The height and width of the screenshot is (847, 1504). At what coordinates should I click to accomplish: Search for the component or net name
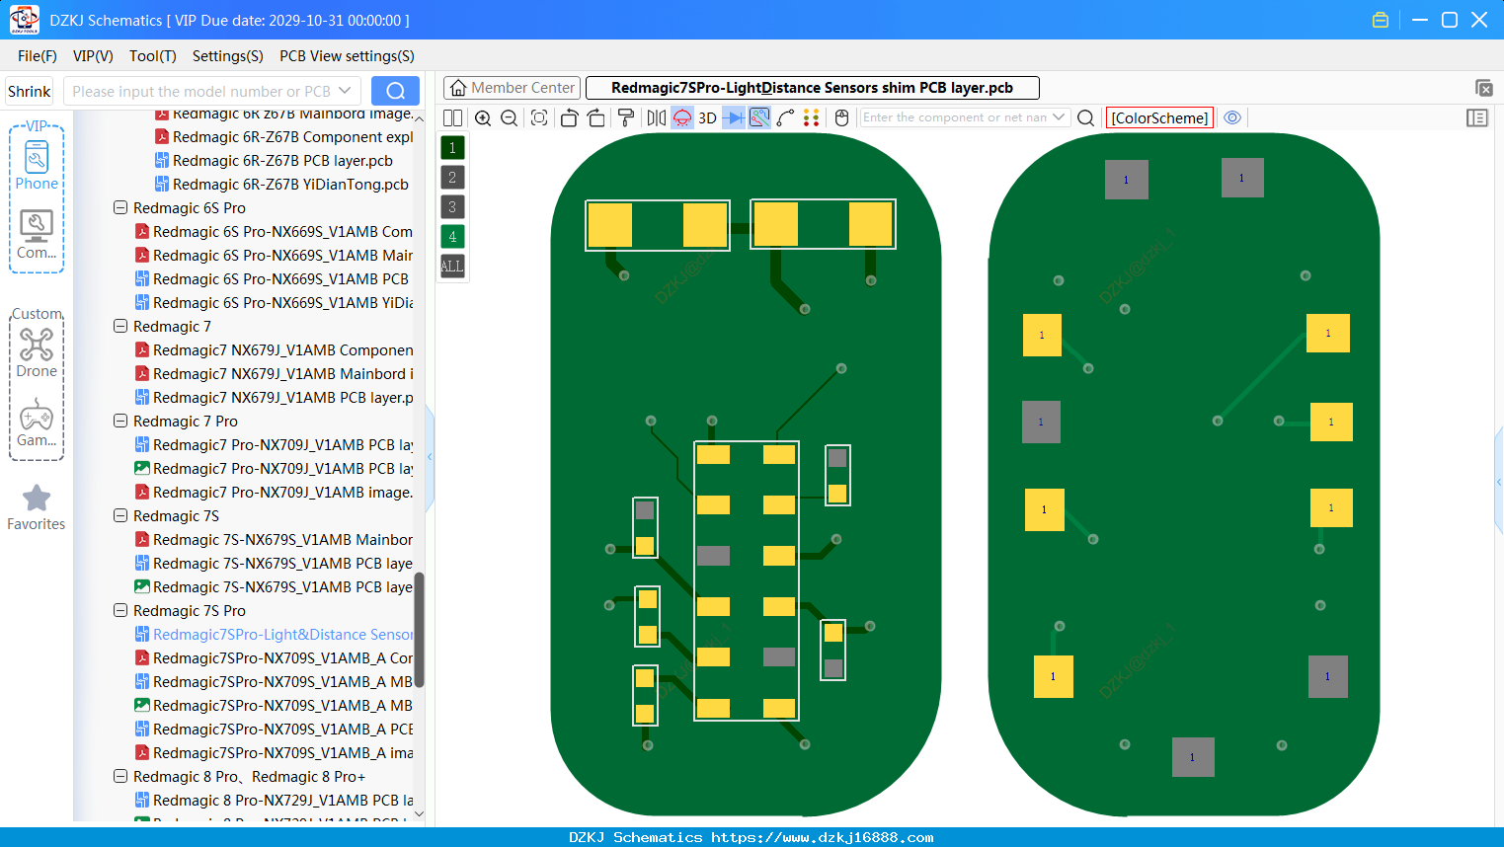point(1085,117)
